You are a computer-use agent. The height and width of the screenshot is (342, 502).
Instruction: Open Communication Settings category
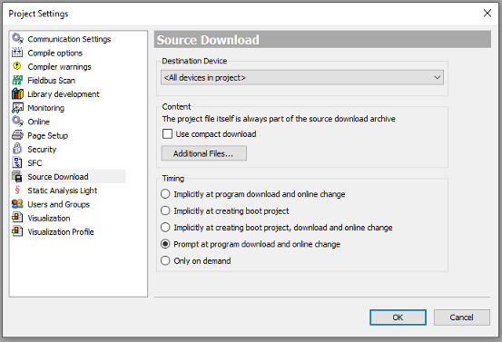click(69, 39)
